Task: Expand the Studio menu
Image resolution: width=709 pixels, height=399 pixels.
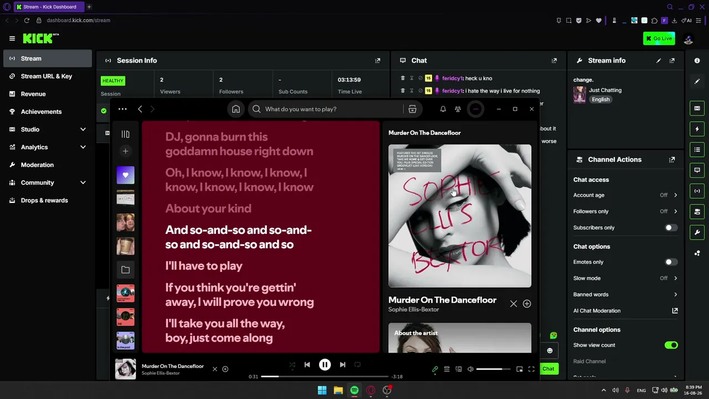Action: pos(83,129)
